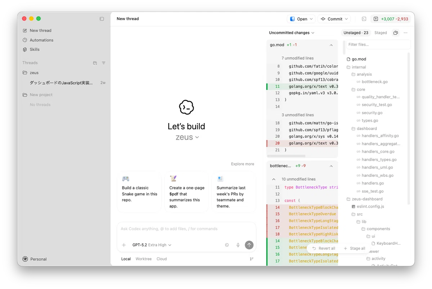Collapse the core folder in file tree
432x289 pixels.
358,90
